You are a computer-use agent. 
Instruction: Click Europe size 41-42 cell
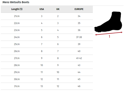79,58
